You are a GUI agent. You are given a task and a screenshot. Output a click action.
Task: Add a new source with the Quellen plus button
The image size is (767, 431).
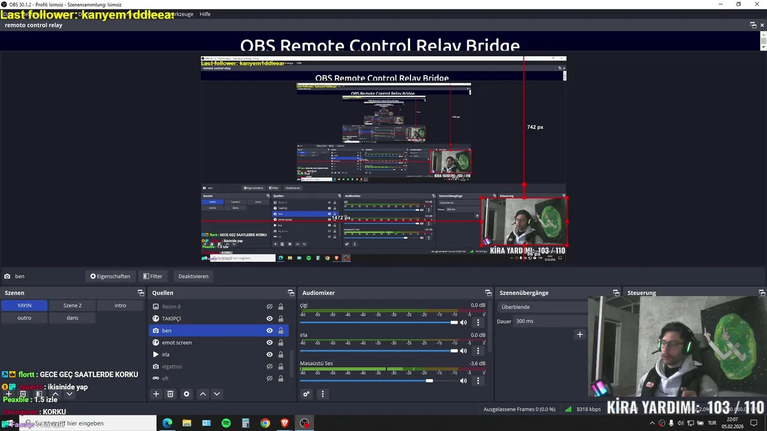(156, 394)
